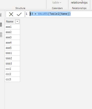This screenshot has height=109, width=92.
Task: Click the VALUES function in the formula
Action: (x=43, y=14)
